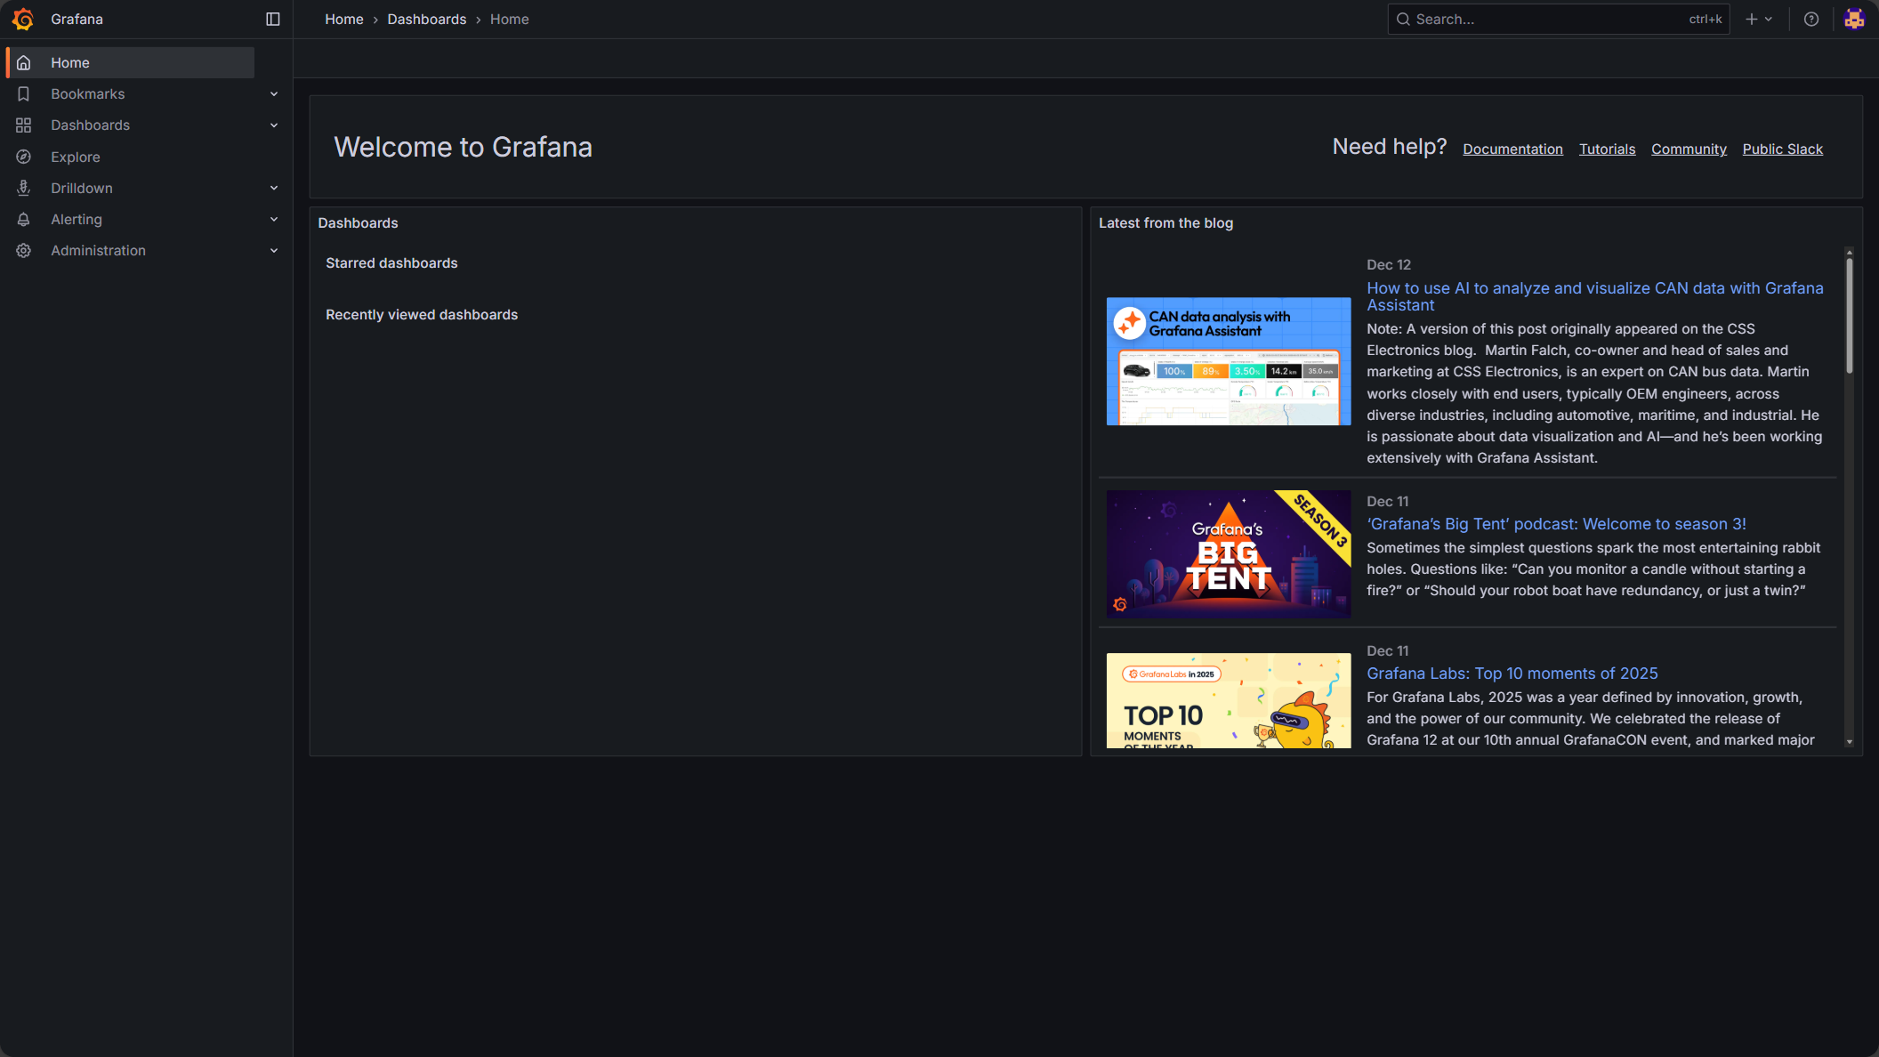Click the Administration gear icon

(x=24, y=251)
